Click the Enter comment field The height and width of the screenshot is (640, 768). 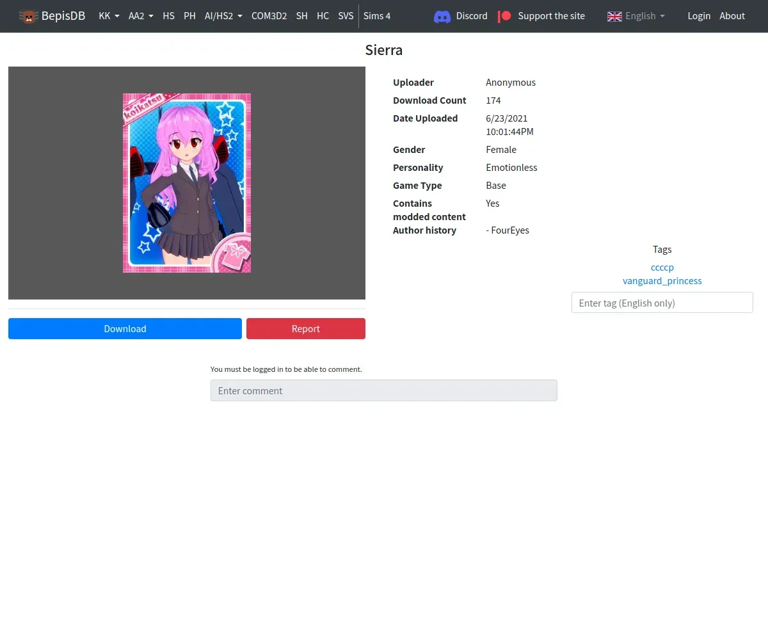384,390
